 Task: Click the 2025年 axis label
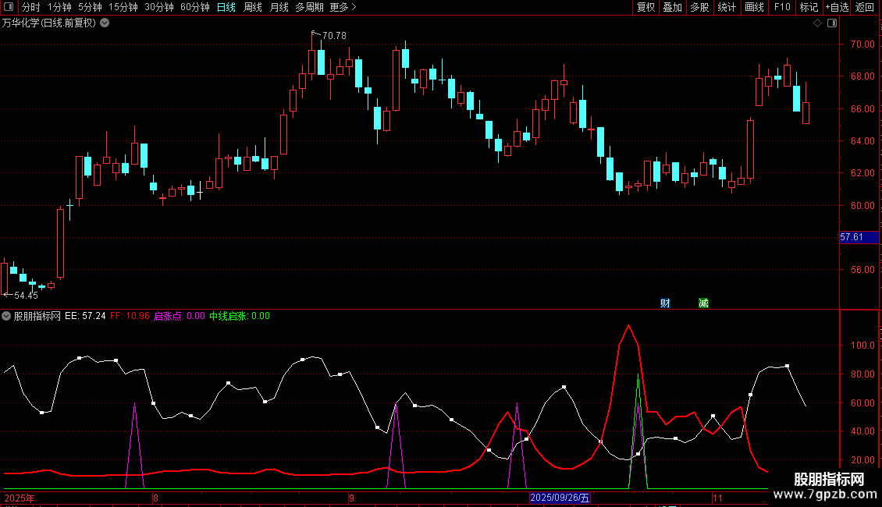[20, 498]
